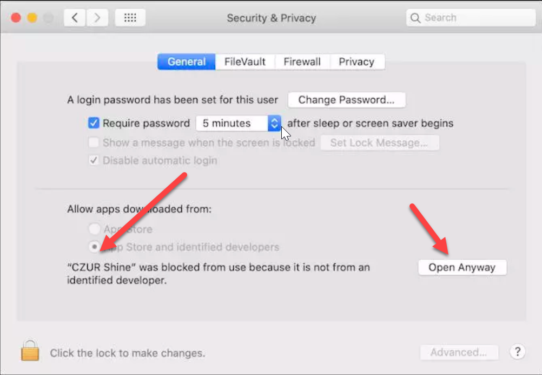The height and width of the screenshot is (375, 542).
Task: Click the Change Password button
Action: coord(346,100)
